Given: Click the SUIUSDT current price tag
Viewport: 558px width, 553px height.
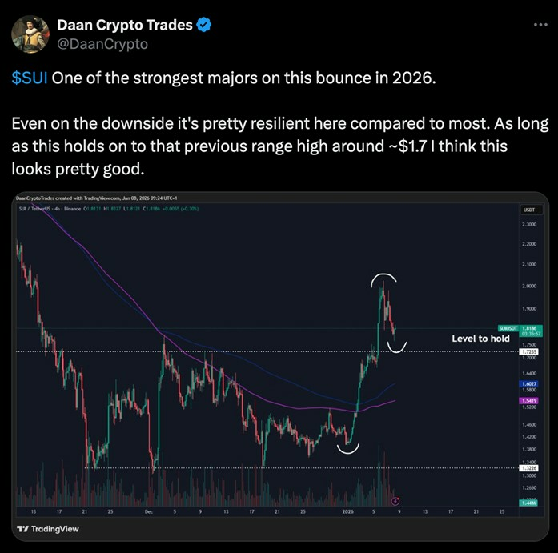Looking at the screenshot, I should pyautogui.click(x=528, y=330).
